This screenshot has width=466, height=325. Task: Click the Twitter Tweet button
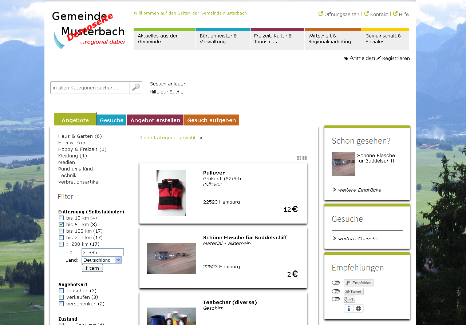[x=354, y=292]
